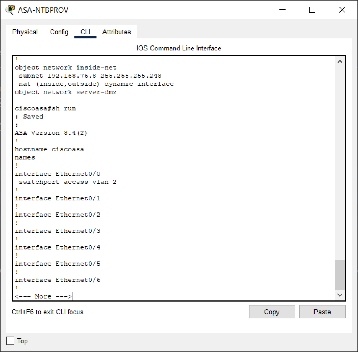The height and width of the screenshot is (352, 358).
Task: Open the Config tab
Action: tap(59, 32)
